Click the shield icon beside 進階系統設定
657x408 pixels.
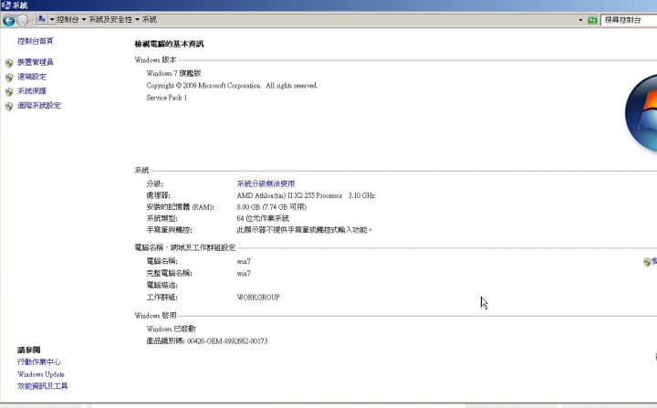click(9, 106)
